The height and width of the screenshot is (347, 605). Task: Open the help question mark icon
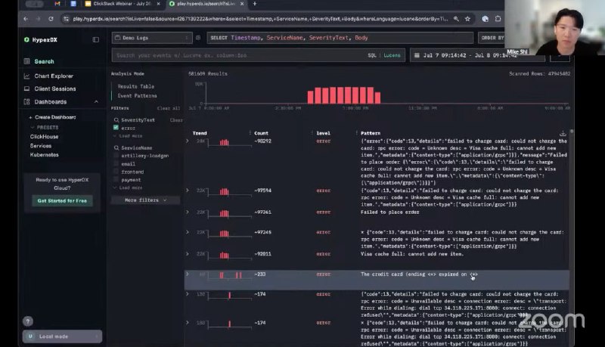click(x=28, y=321)
